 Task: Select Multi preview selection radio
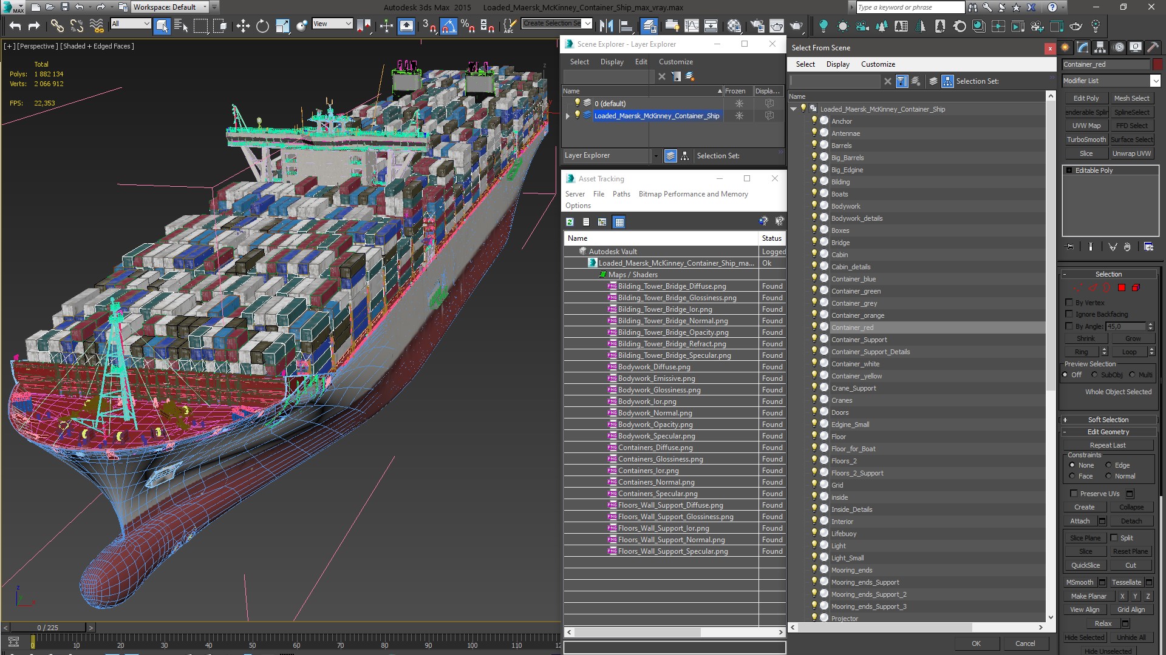coord(1131,375)
